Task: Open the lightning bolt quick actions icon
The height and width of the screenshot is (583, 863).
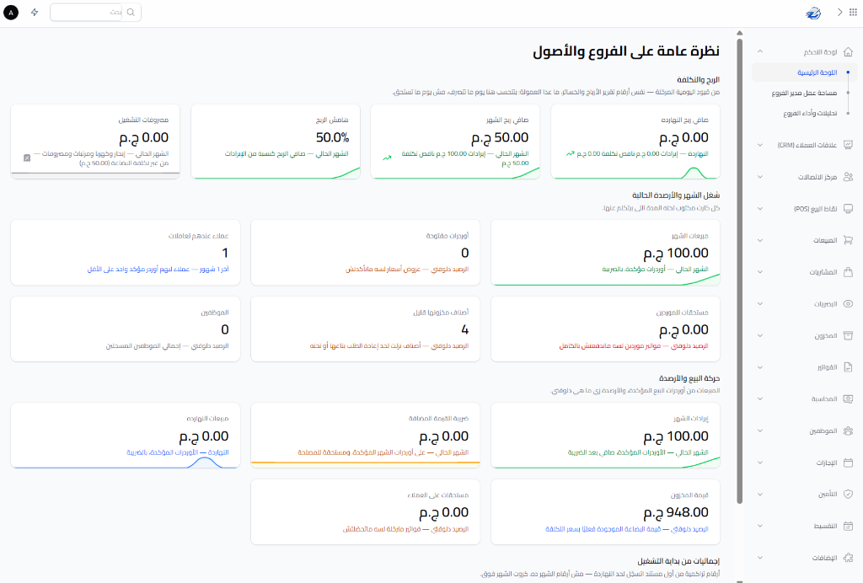Action: [x=35, y=12]
